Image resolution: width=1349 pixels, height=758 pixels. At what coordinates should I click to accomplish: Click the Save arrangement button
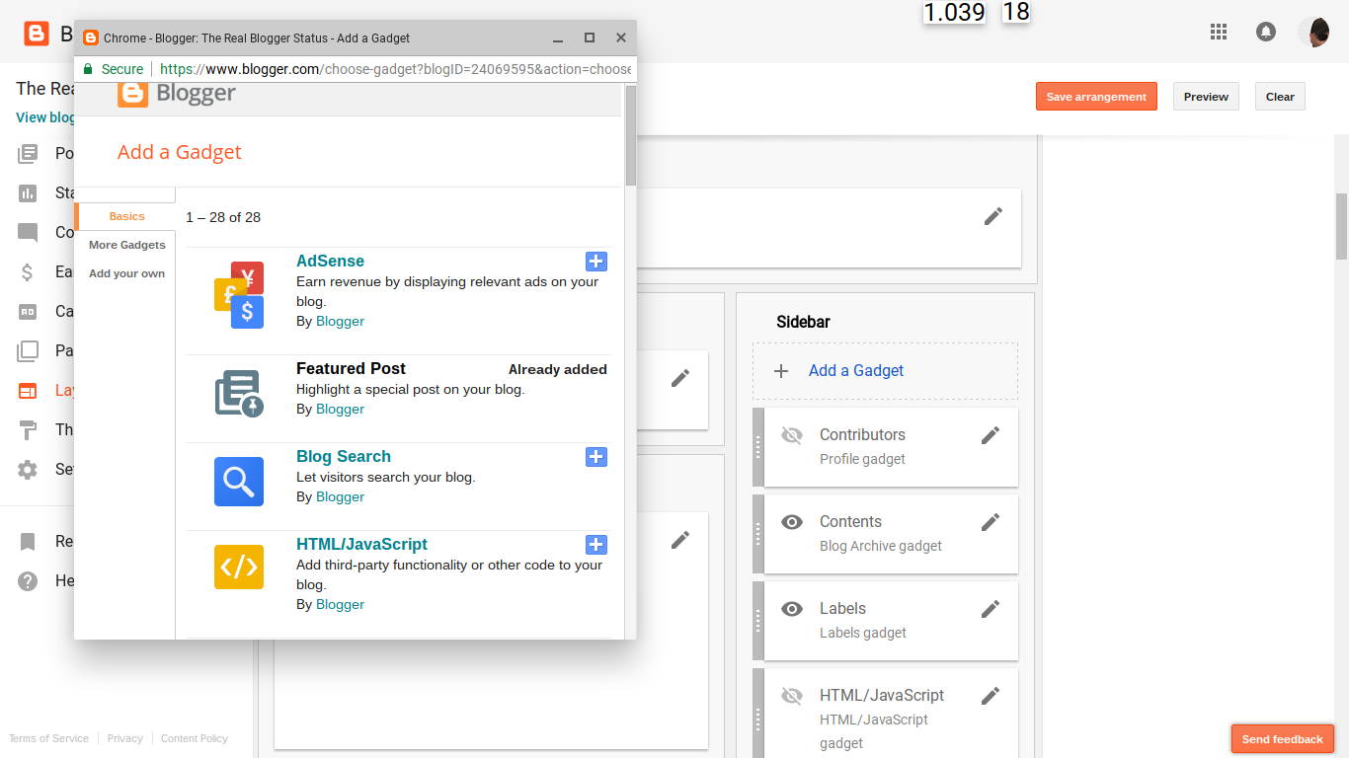point(1096,96)
